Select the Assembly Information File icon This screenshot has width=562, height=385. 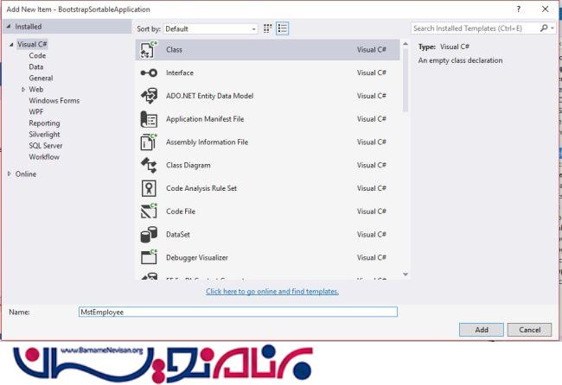[149, 142]
